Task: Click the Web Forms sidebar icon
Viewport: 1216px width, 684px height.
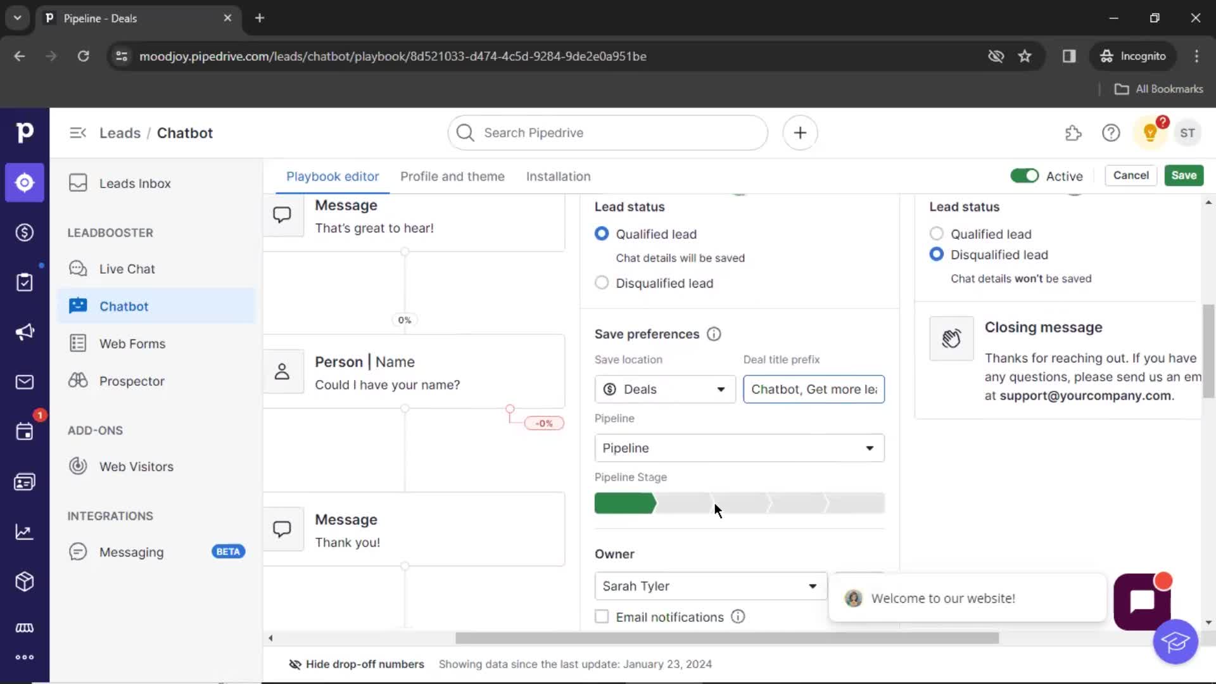Action: pos(78,343)
